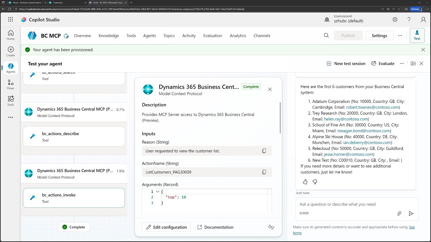Give the response a thumbs up
Screen dimensions: 431x242
(305, 182)
